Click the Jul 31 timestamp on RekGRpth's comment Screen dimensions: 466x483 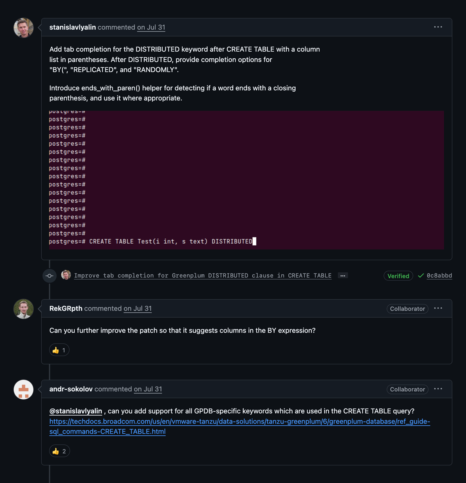138,309
